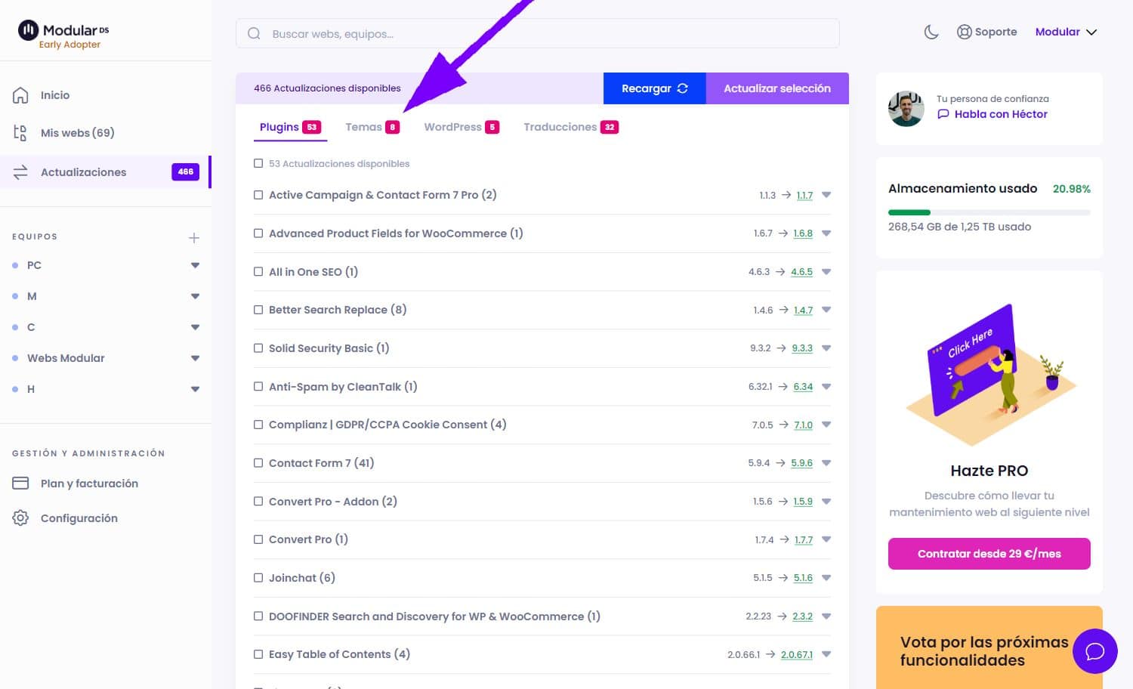Toggle dark mode moon icon
1133x689 pixels.
click(x=931, y=32)
